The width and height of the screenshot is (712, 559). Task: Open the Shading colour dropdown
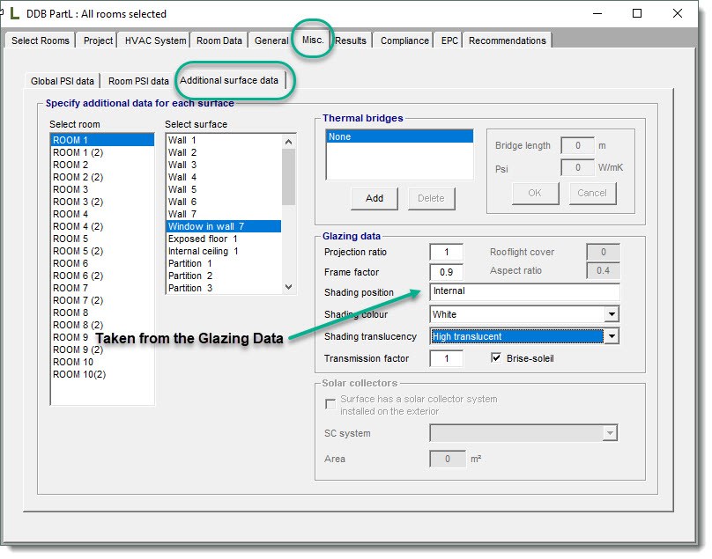pyautogui.click(x=612, y=314)
